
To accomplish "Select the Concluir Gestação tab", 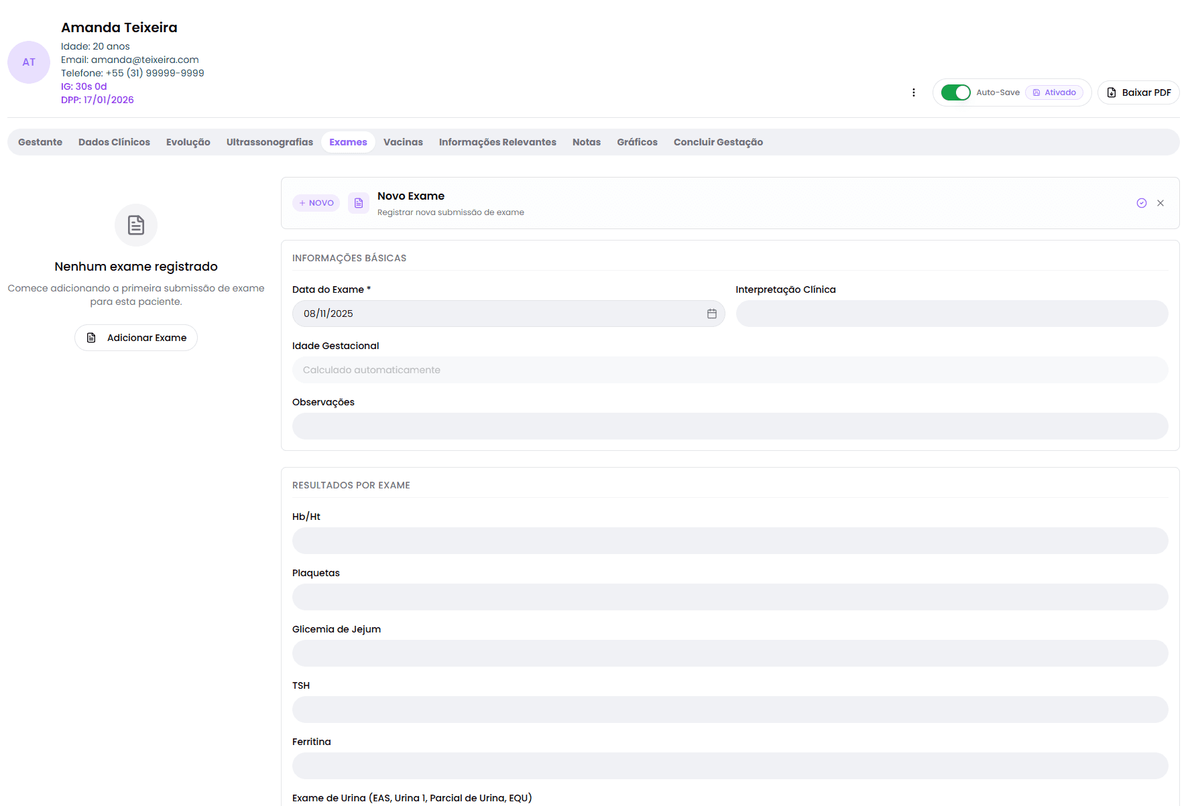I will point(718,142).
